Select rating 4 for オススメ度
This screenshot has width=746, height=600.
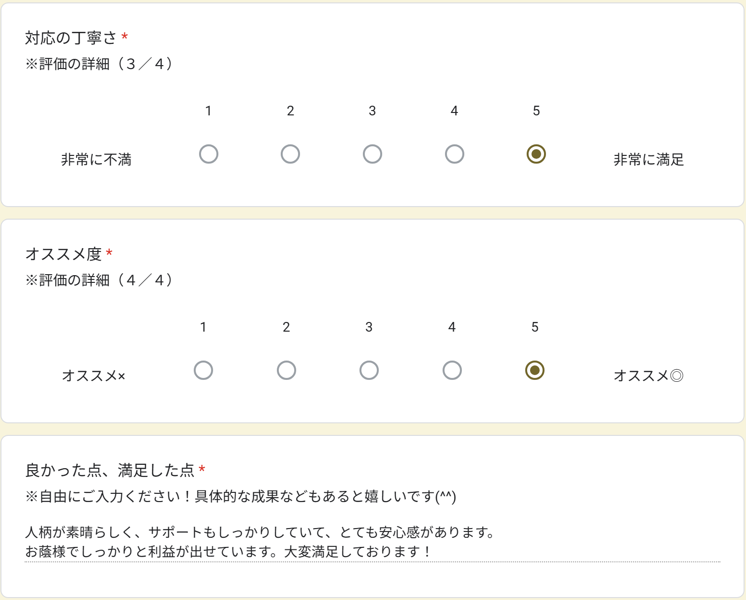coord(452,371)
